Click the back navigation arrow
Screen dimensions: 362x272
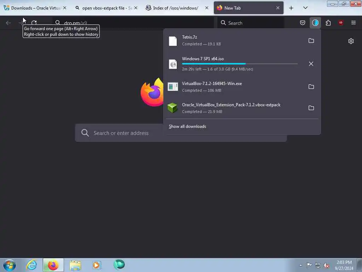coord(8,23)
